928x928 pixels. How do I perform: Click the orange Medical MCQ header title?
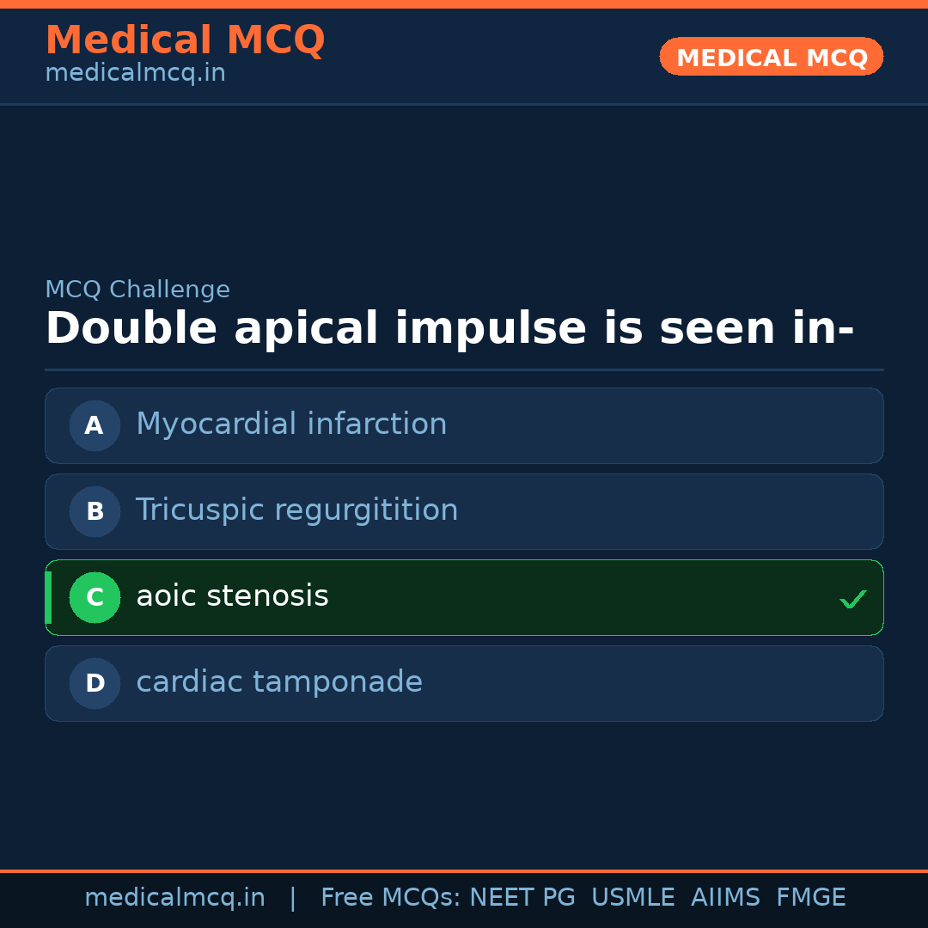pos(185,40)
